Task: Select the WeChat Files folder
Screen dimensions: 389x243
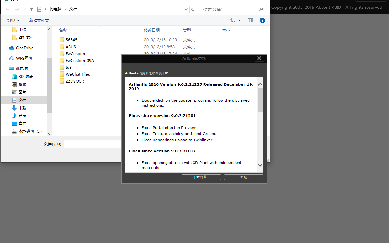Action: tap(78, 74)
